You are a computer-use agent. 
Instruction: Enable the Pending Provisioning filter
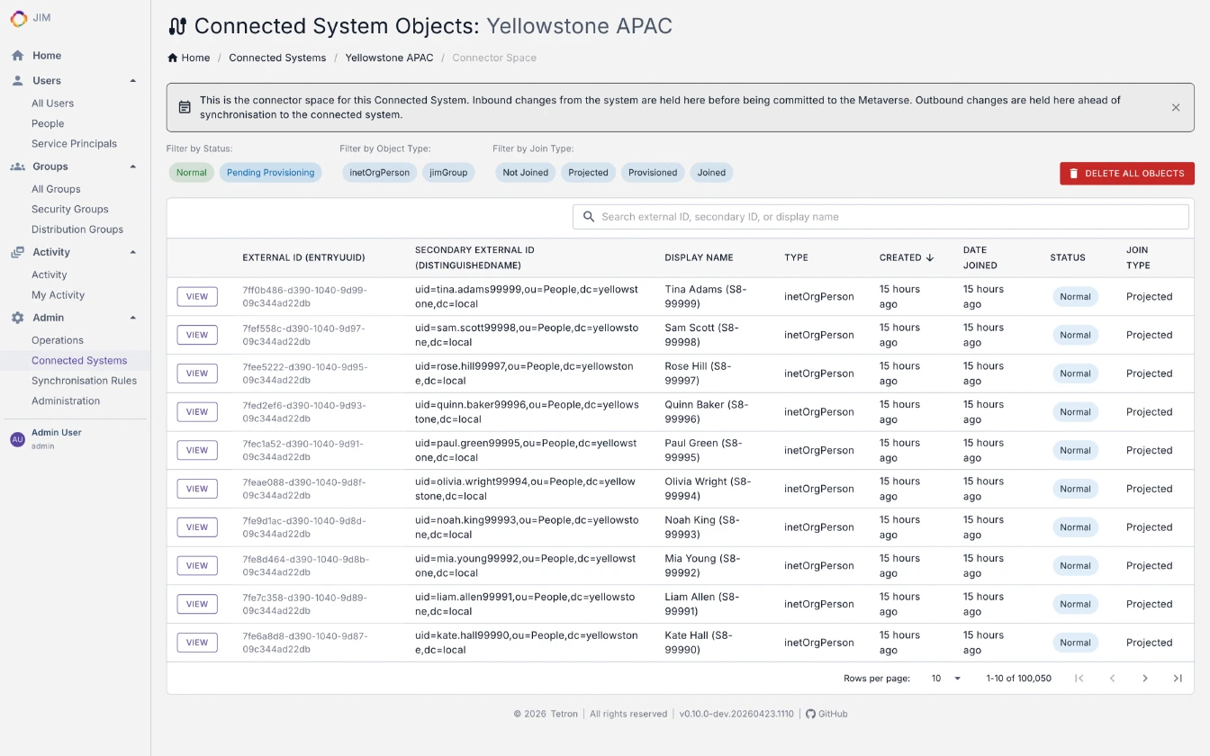(x=270, y=172)
